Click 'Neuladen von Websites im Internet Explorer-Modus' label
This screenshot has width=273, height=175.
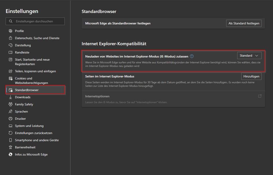click(x=137, y=56)
